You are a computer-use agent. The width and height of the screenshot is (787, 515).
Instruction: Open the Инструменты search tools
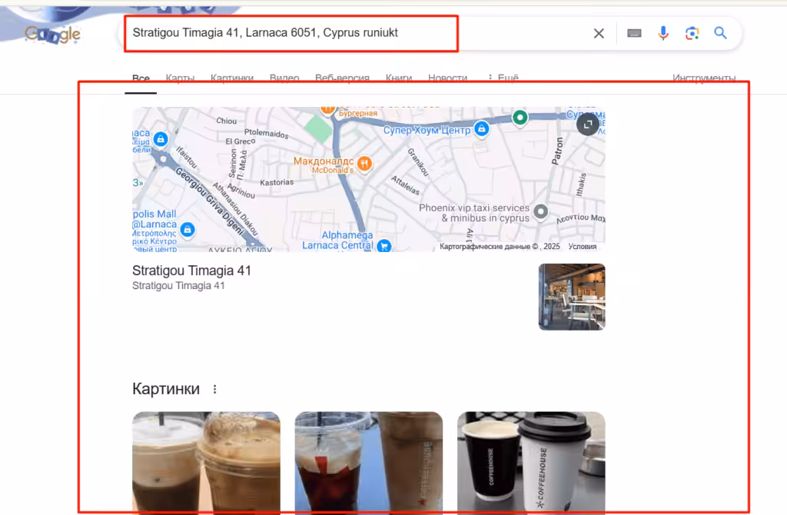(704, 78)
